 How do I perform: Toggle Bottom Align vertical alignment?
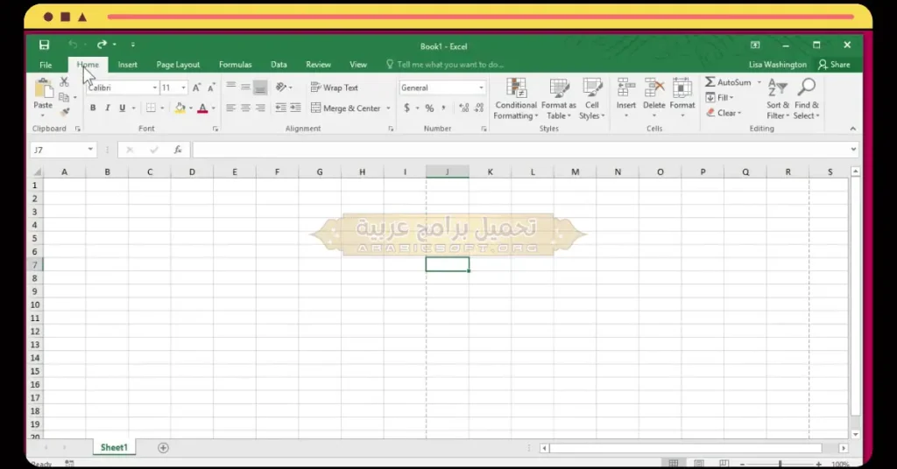coord(260,87)
